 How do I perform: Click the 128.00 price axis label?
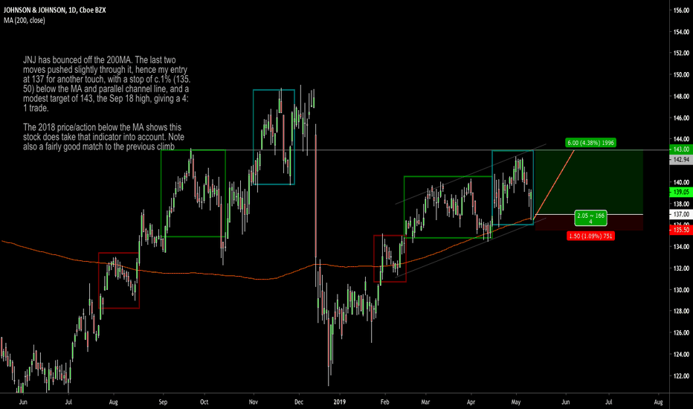[681, 312]
